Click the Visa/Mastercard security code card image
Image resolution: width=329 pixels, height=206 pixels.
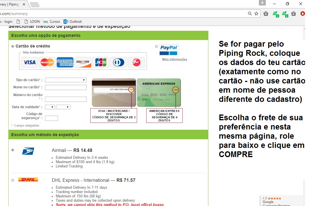point(114,92)
